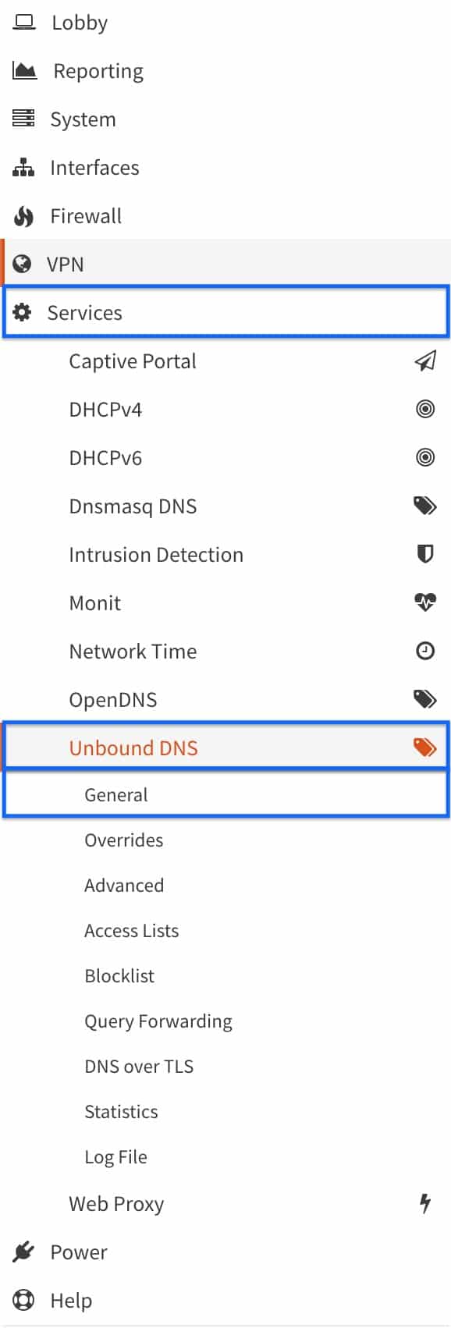
Task: Click the Intrusion Detection shield icon
Action: pyautogui.click(x=425, y=554)
